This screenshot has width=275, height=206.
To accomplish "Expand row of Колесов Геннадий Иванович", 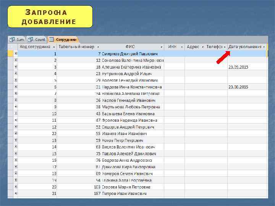I will [16, 80].
